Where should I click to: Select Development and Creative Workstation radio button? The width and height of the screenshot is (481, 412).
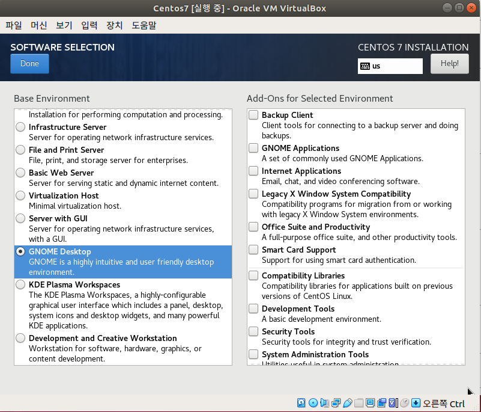click(x=20, y=338)
